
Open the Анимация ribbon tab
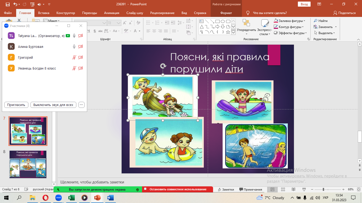point(112,13)
